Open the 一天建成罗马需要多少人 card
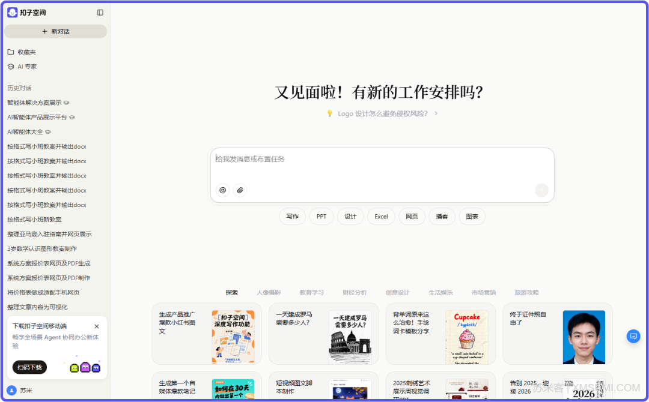This screenshot has width=649, height=402. coord(324,334)
